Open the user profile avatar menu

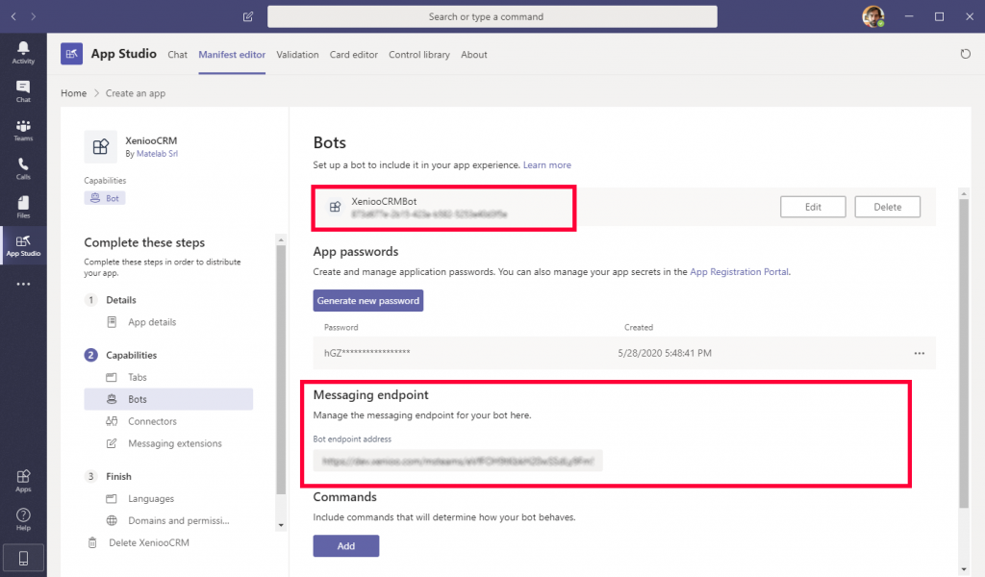[873, 16]
